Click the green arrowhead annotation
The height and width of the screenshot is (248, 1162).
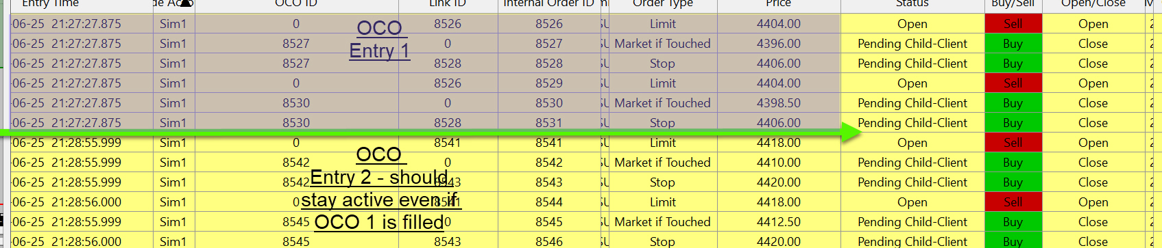[851, 132]
